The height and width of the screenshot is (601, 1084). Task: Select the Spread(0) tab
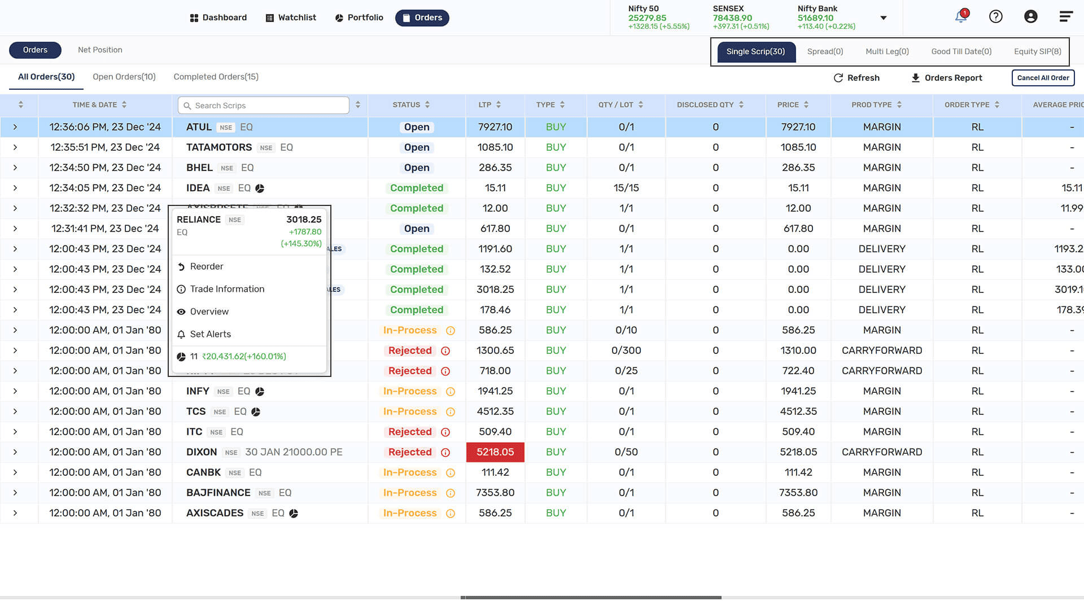(825, 52)
